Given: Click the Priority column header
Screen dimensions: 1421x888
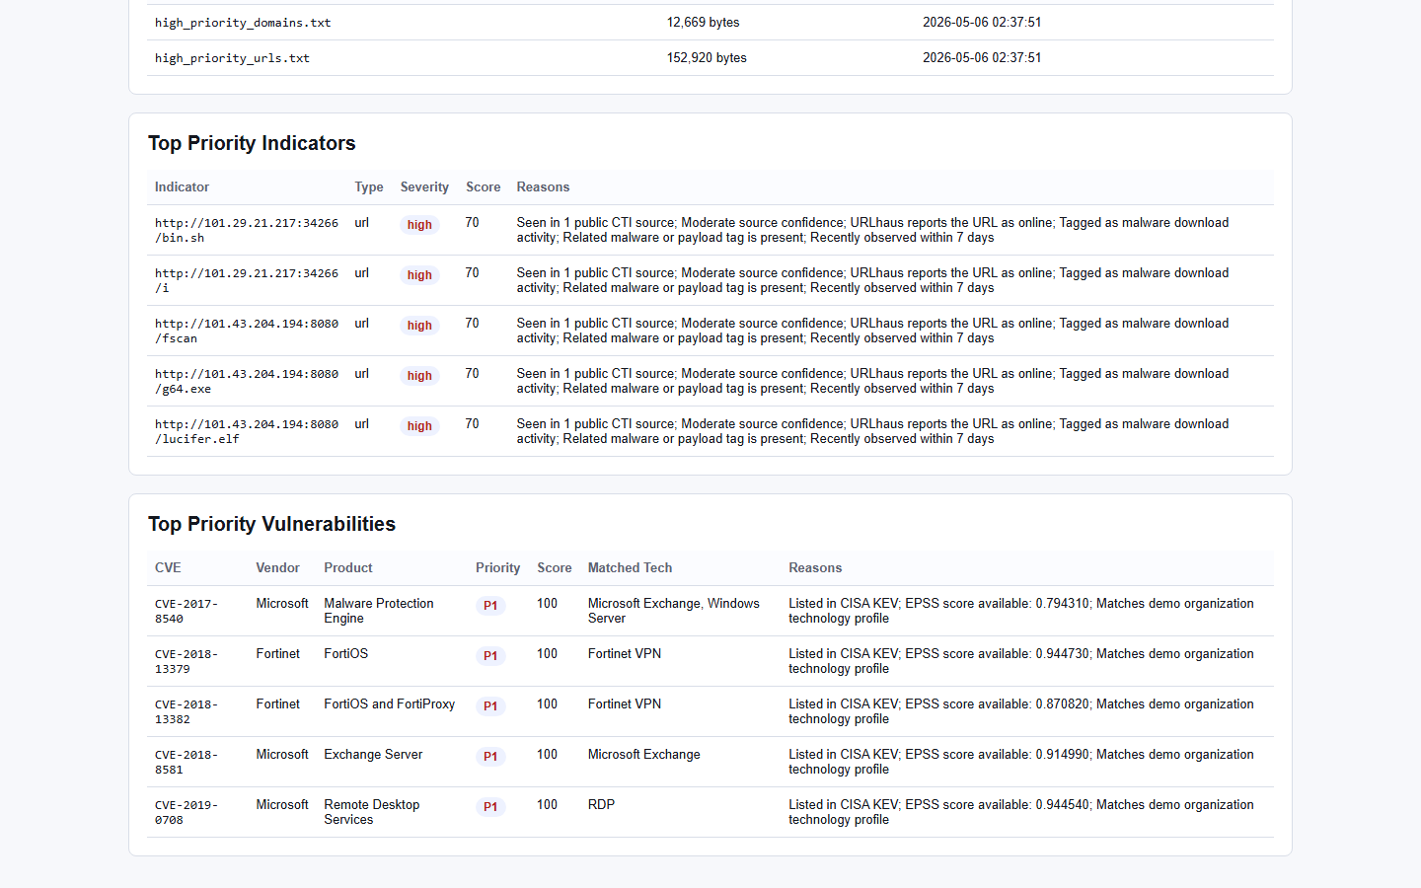Looking at the screenshot, I should 497,568.
